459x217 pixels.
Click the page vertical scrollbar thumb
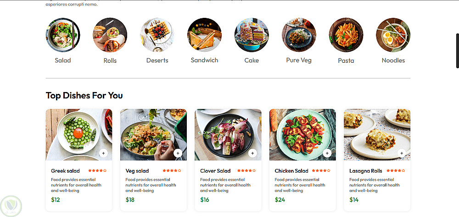pyautogui.click(x=457, y=50)
